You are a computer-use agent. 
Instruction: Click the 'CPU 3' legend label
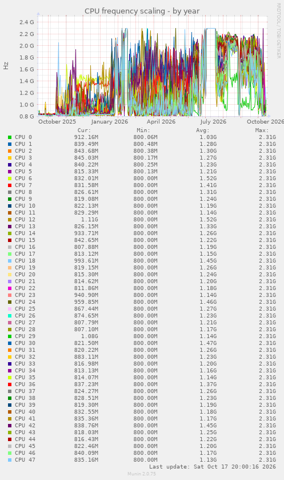tap(23, 158)
